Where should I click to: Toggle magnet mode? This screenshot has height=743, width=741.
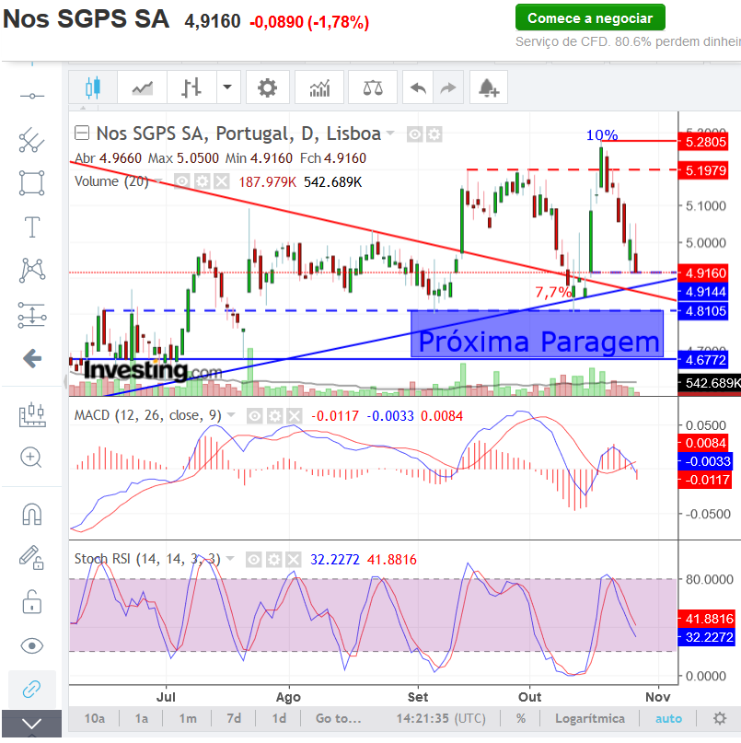32,514
